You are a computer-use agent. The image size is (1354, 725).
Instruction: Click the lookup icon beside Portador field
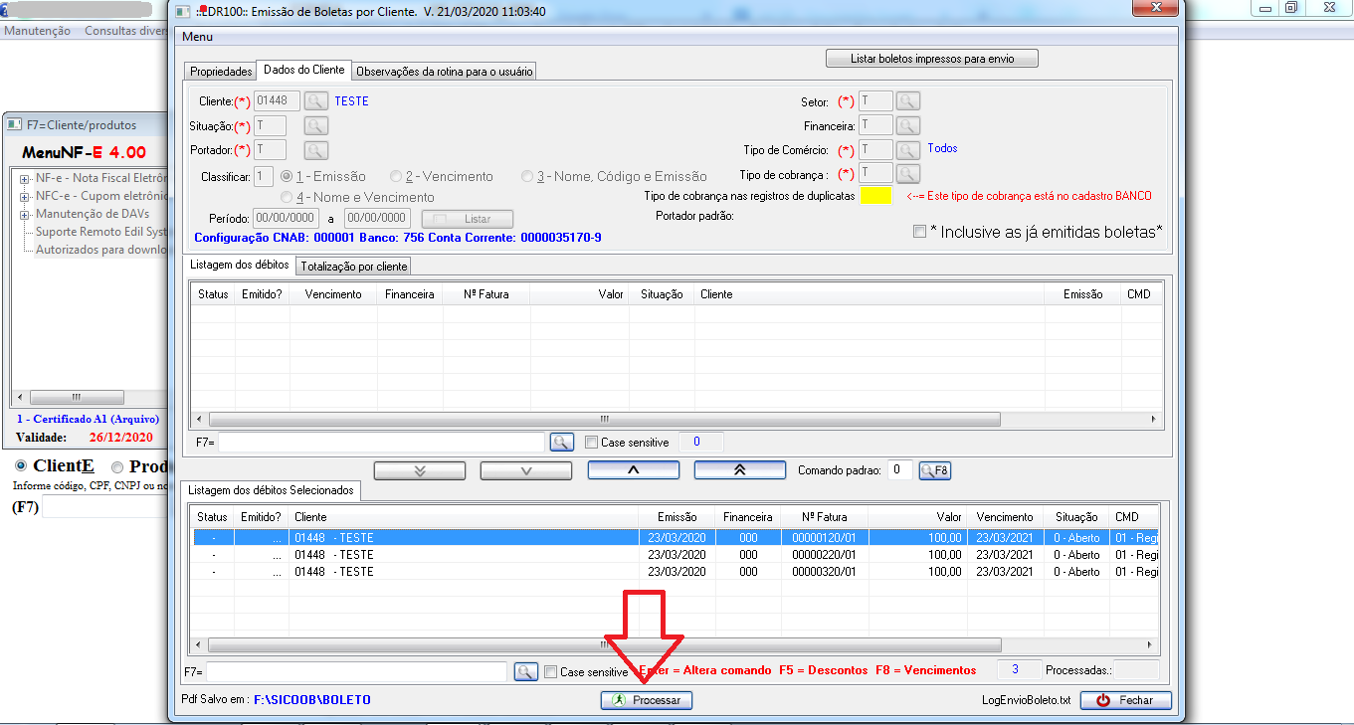coord(315,150)
